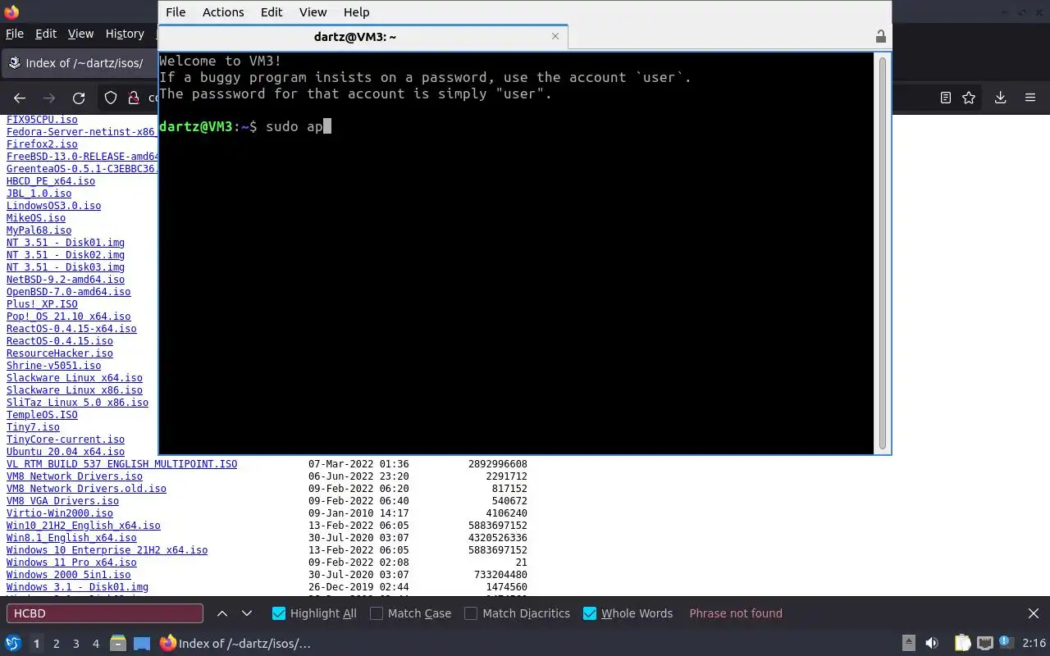Click date 09-Jan-2010 14:17
This screenshot has height=656, width=1050.
(358, 513)
